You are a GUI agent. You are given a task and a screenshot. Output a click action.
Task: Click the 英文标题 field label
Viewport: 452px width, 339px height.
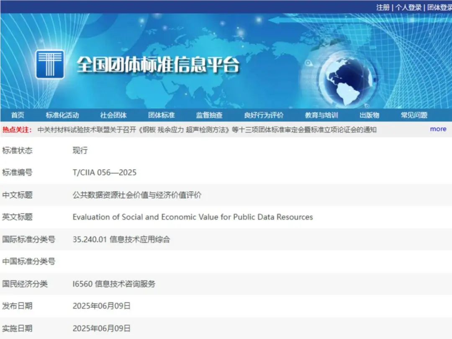tap(17, 217)
